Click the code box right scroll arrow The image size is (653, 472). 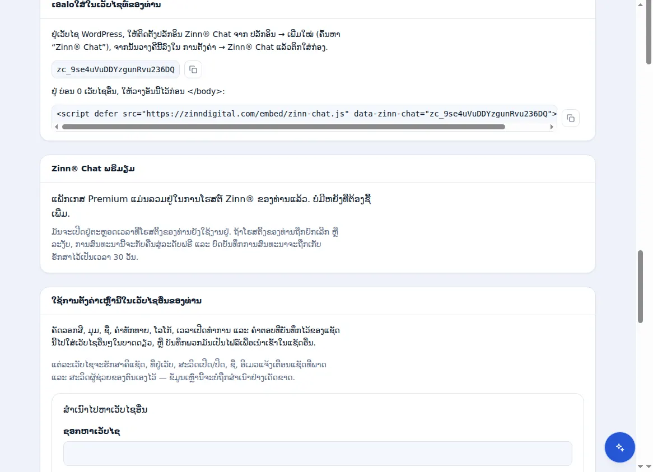552,127
